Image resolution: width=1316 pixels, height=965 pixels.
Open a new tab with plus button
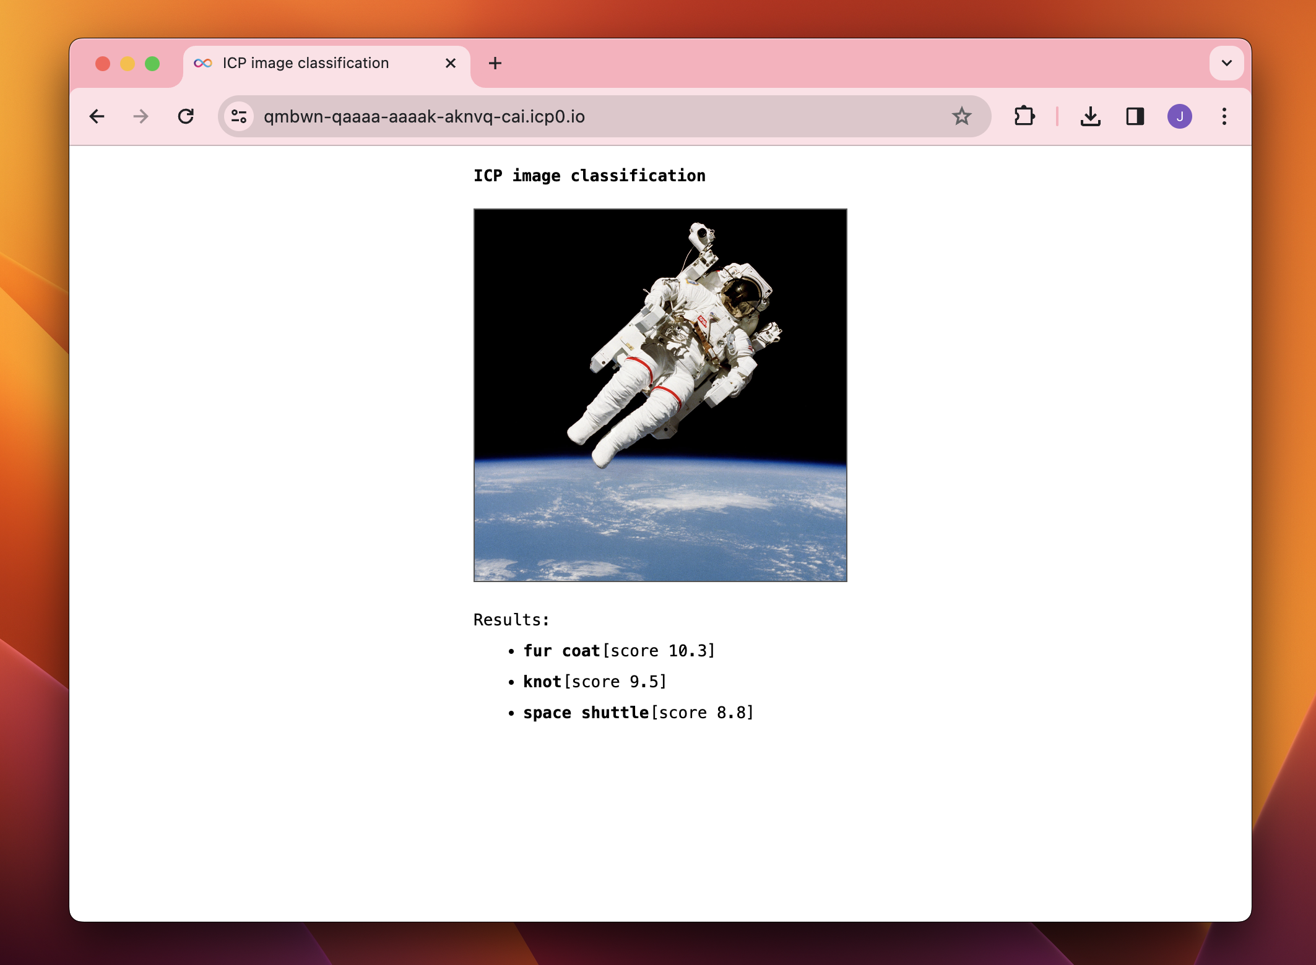pos(495,63)
